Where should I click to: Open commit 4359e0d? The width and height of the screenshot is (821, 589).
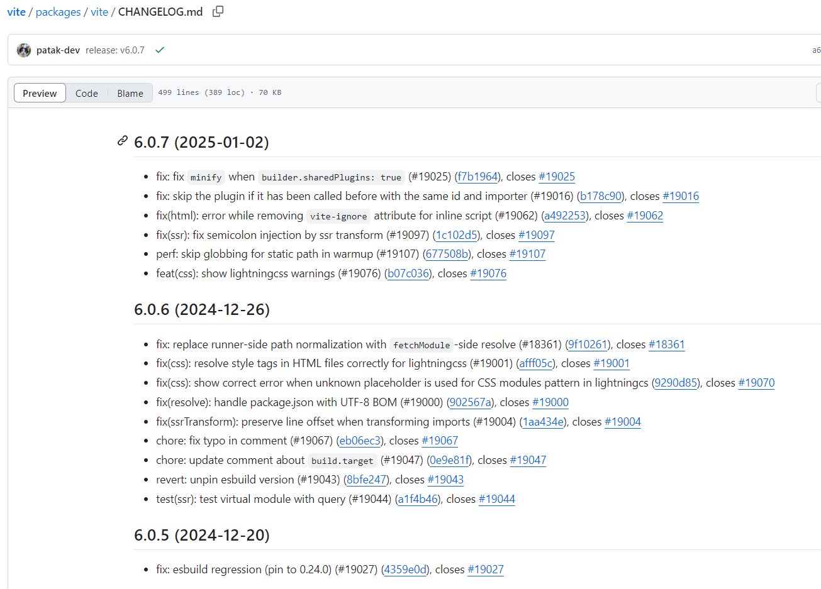point(406,570)
